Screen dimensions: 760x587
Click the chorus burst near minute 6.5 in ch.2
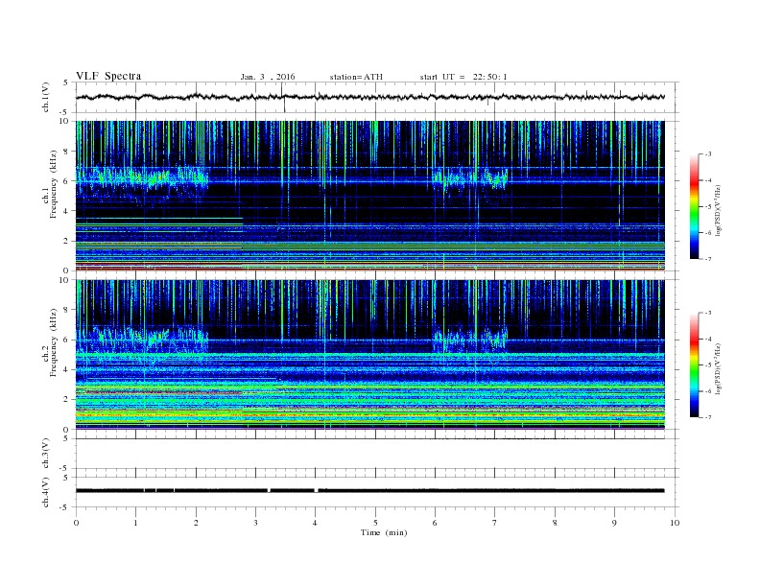470,339
